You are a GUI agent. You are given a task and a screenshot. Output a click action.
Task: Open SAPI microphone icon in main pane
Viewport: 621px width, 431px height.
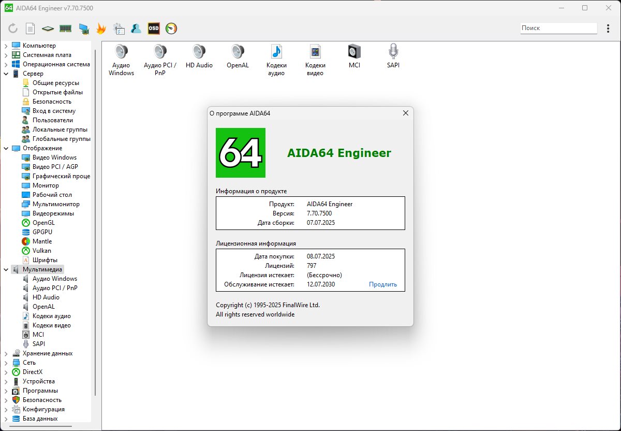(x=393, y=56)
